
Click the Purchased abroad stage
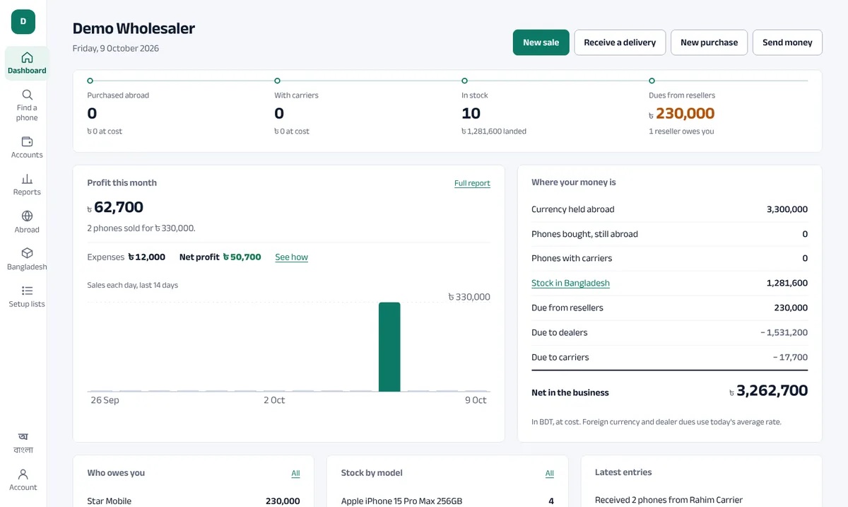point(118,95)
